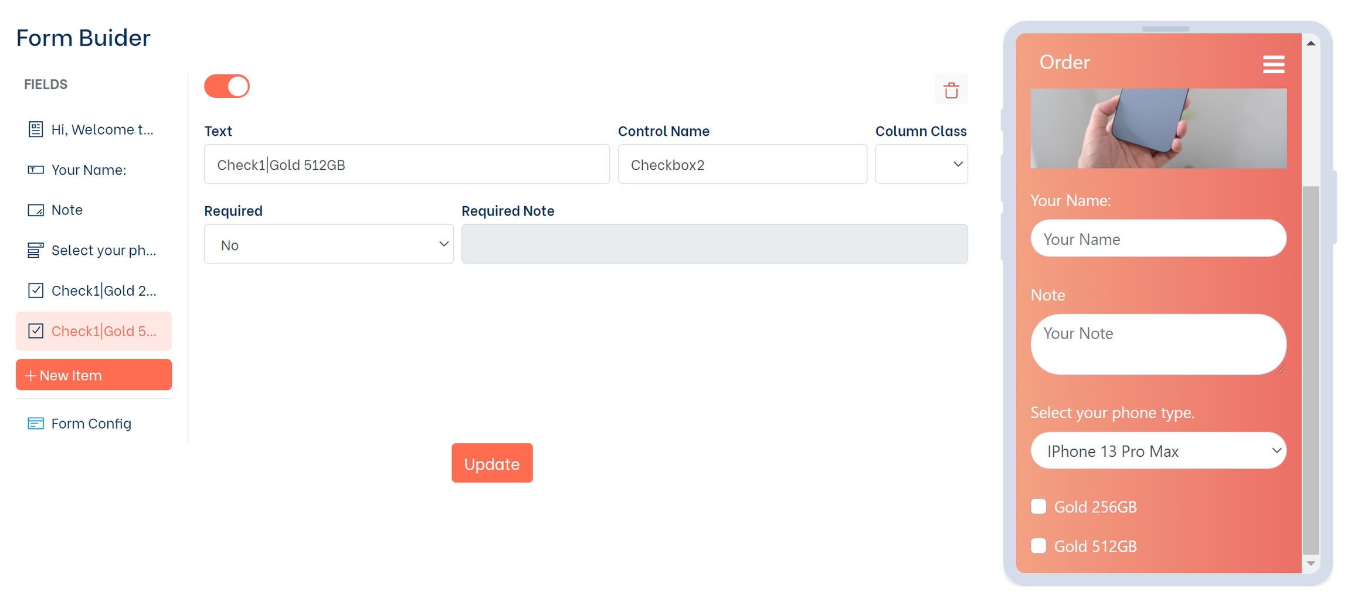Add a New Item
Screen dimensions: 1351x605
point(94,375)
